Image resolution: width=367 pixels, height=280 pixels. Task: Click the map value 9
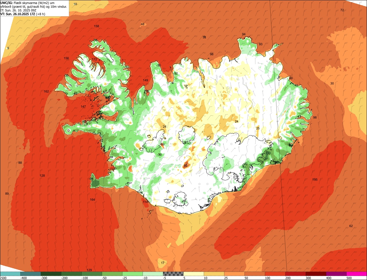click(8, 48)
